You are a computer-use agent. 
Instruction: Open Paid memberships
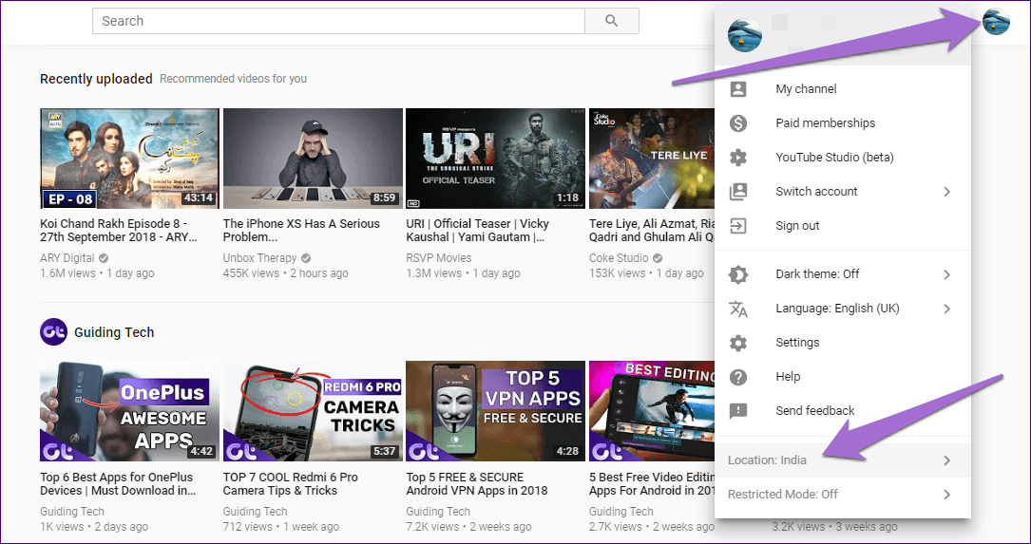pyautogui.click(x=842, y=122)
